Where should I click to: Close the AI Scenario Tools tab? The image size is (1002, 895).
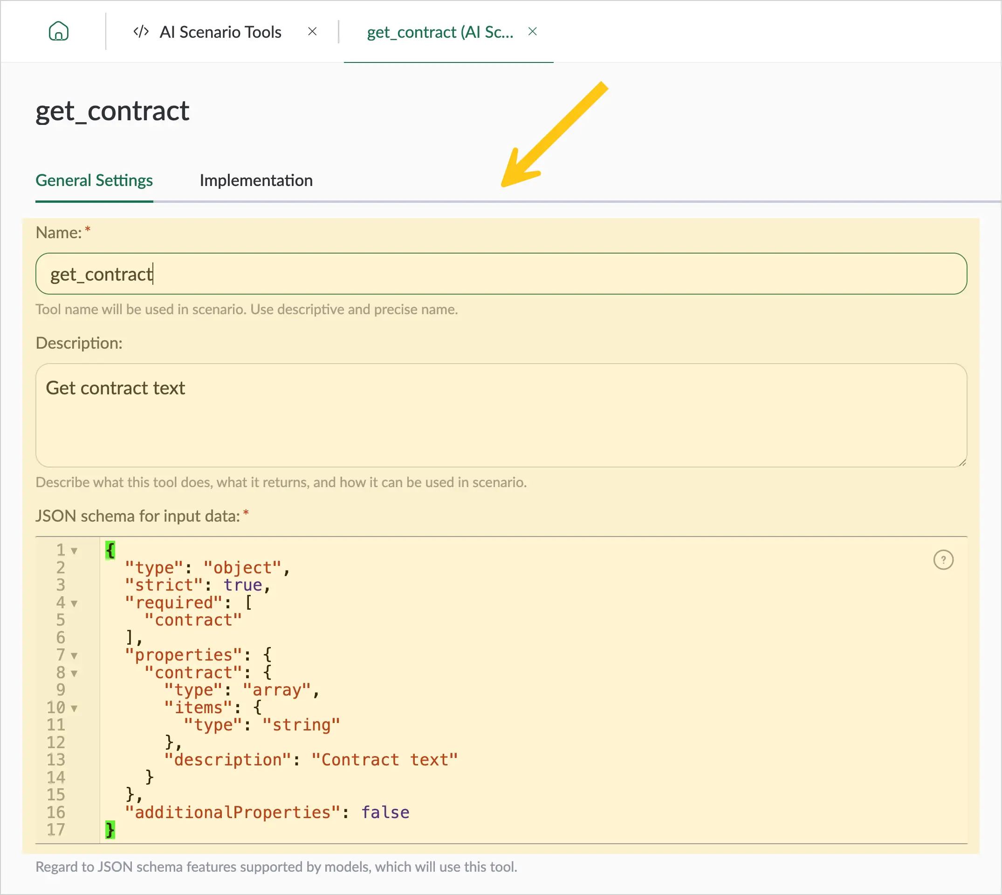[x=312, y=32]
